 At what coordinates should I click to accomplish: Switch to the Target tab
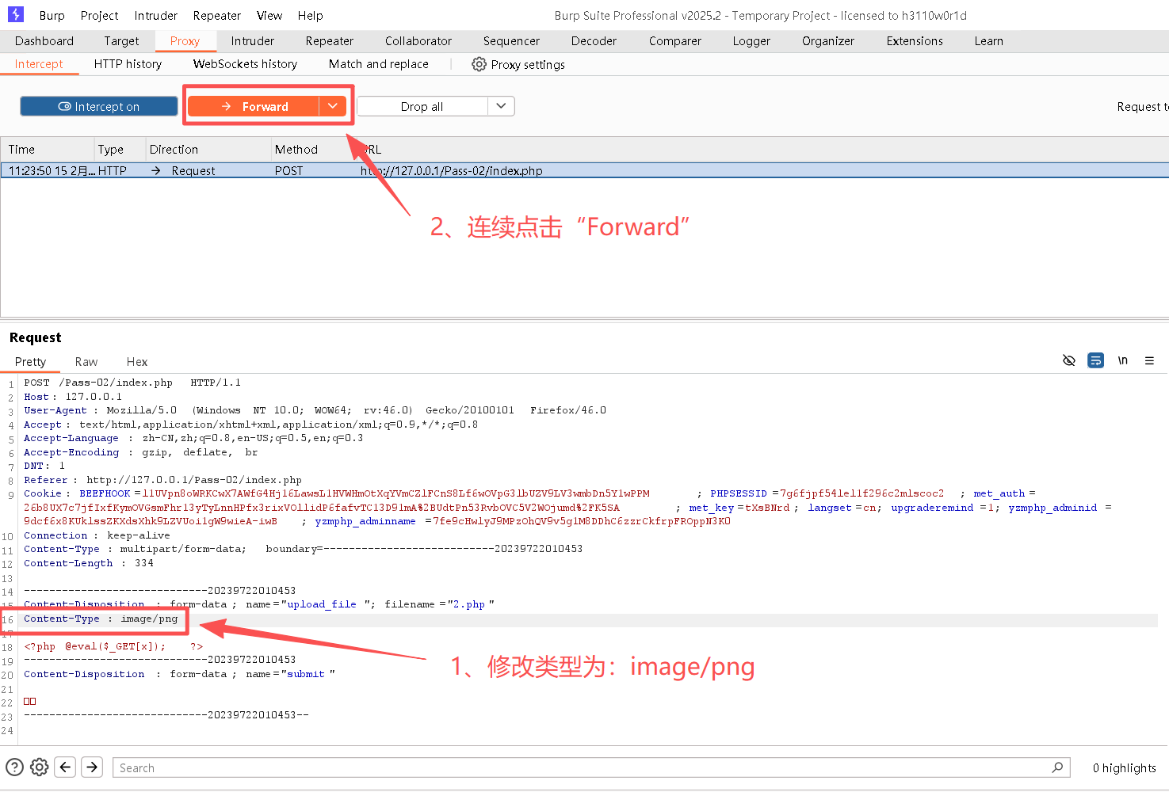click(121, 41)
